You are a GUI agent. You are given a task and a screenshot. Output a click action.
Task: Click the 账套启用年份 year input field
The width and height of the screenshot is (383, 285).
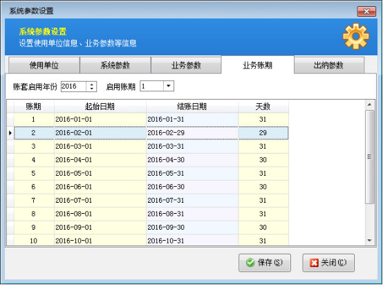pos(73,86)
